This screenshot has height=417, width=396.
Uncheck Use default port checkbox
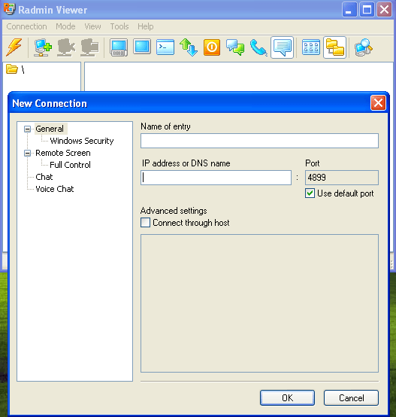[310, 193]
